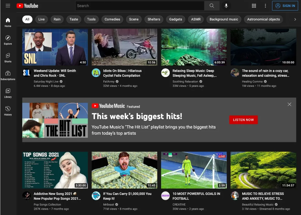
Task: Open Soothing Relaxation channel avatar
Action: tap(165, 73)
